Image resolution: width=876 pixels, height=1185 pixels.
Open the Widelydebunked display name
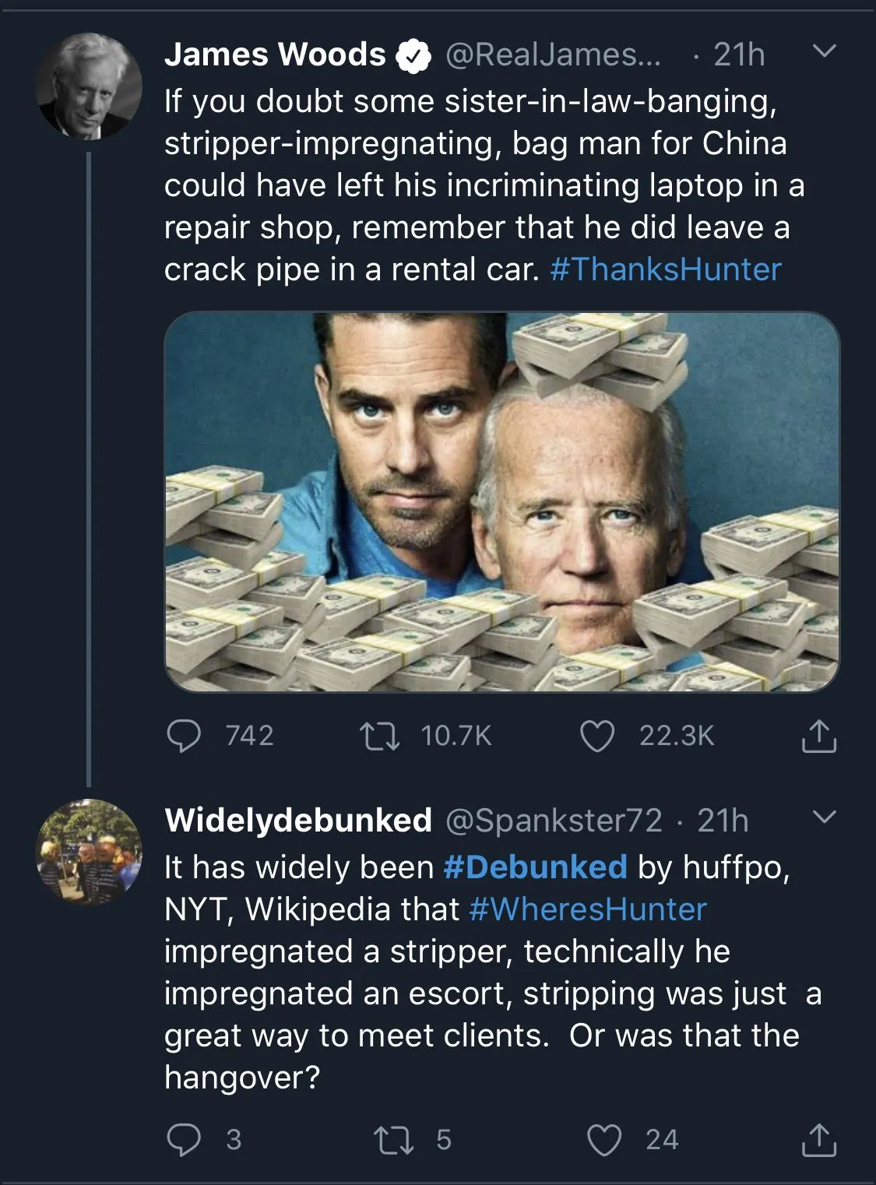tap(298, 820)
